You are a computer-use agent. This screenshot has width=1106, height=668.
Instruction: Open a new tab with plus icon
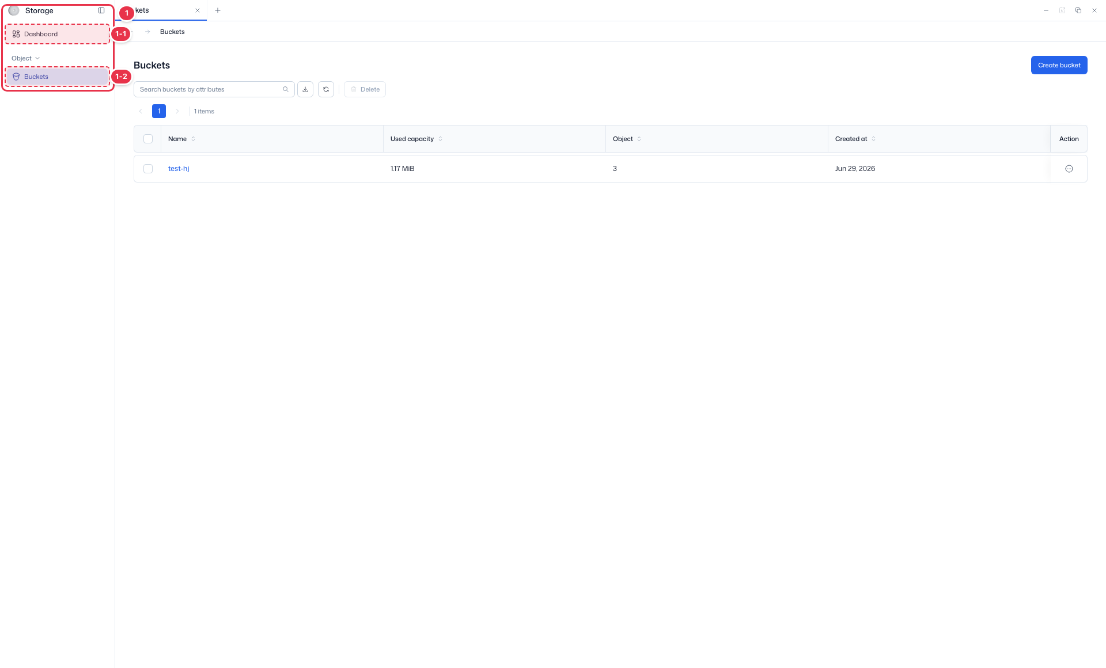pyautogui.click(x=218, y=10)
